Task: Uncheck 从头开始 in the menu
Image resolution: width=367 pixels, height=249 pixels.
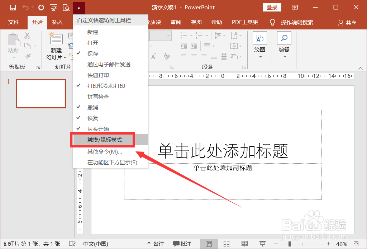Action: 110,129
